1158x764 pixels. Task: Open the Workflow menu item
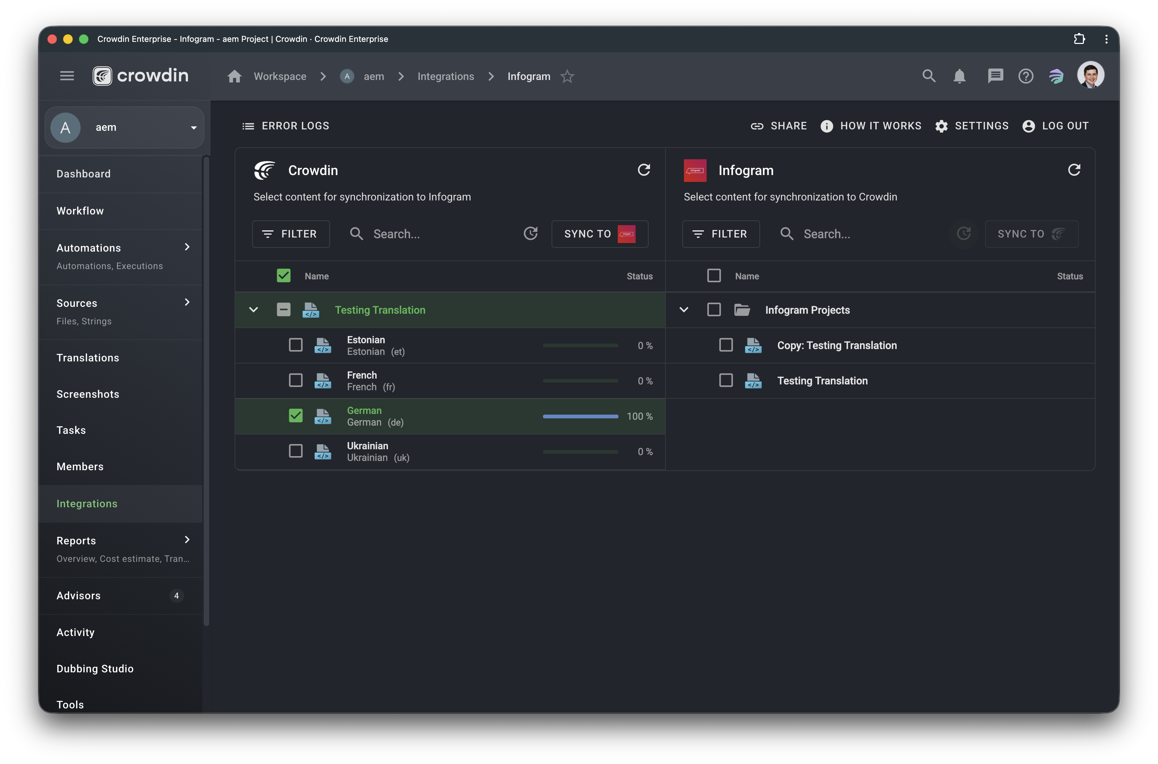click(121, 211)
